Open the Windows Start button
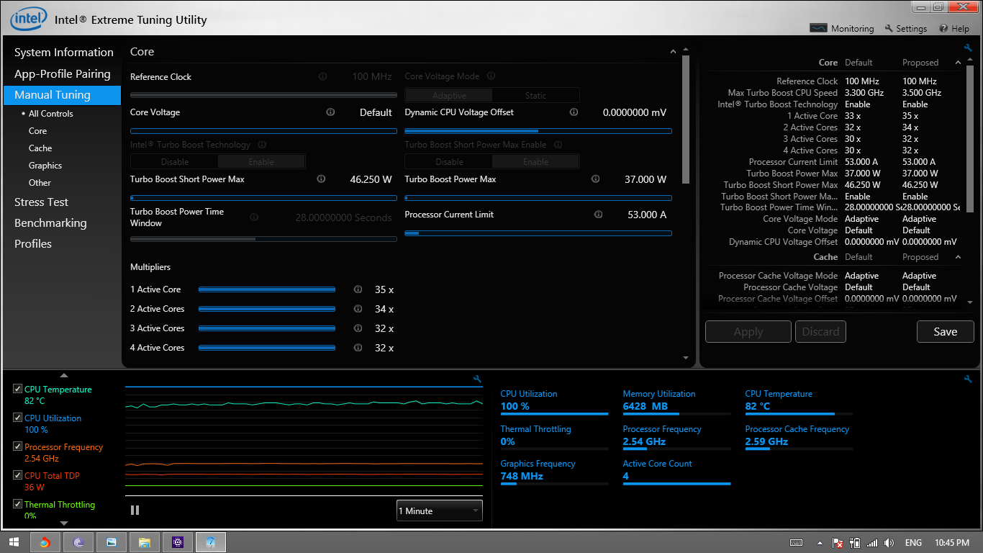 click(x=14, y=542)
